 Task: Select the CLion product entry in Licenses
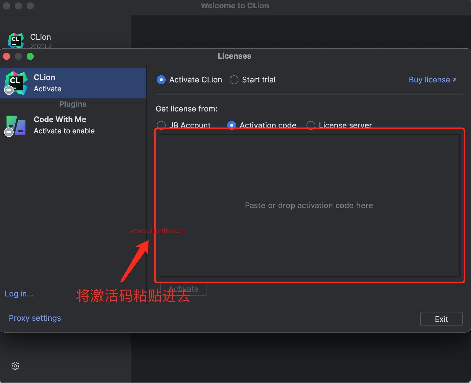pyautogui.click(x=73, y=83)
